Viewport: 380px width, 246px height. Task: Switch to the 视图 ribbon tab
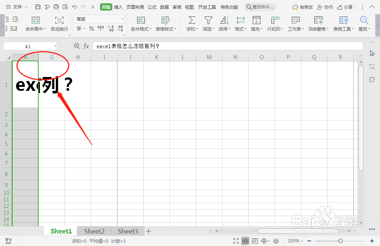189,7
